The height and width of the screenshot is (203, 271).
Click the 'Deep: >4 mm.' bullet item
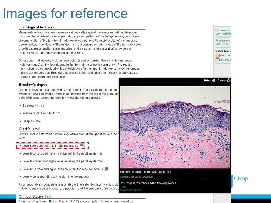point(32,121)
